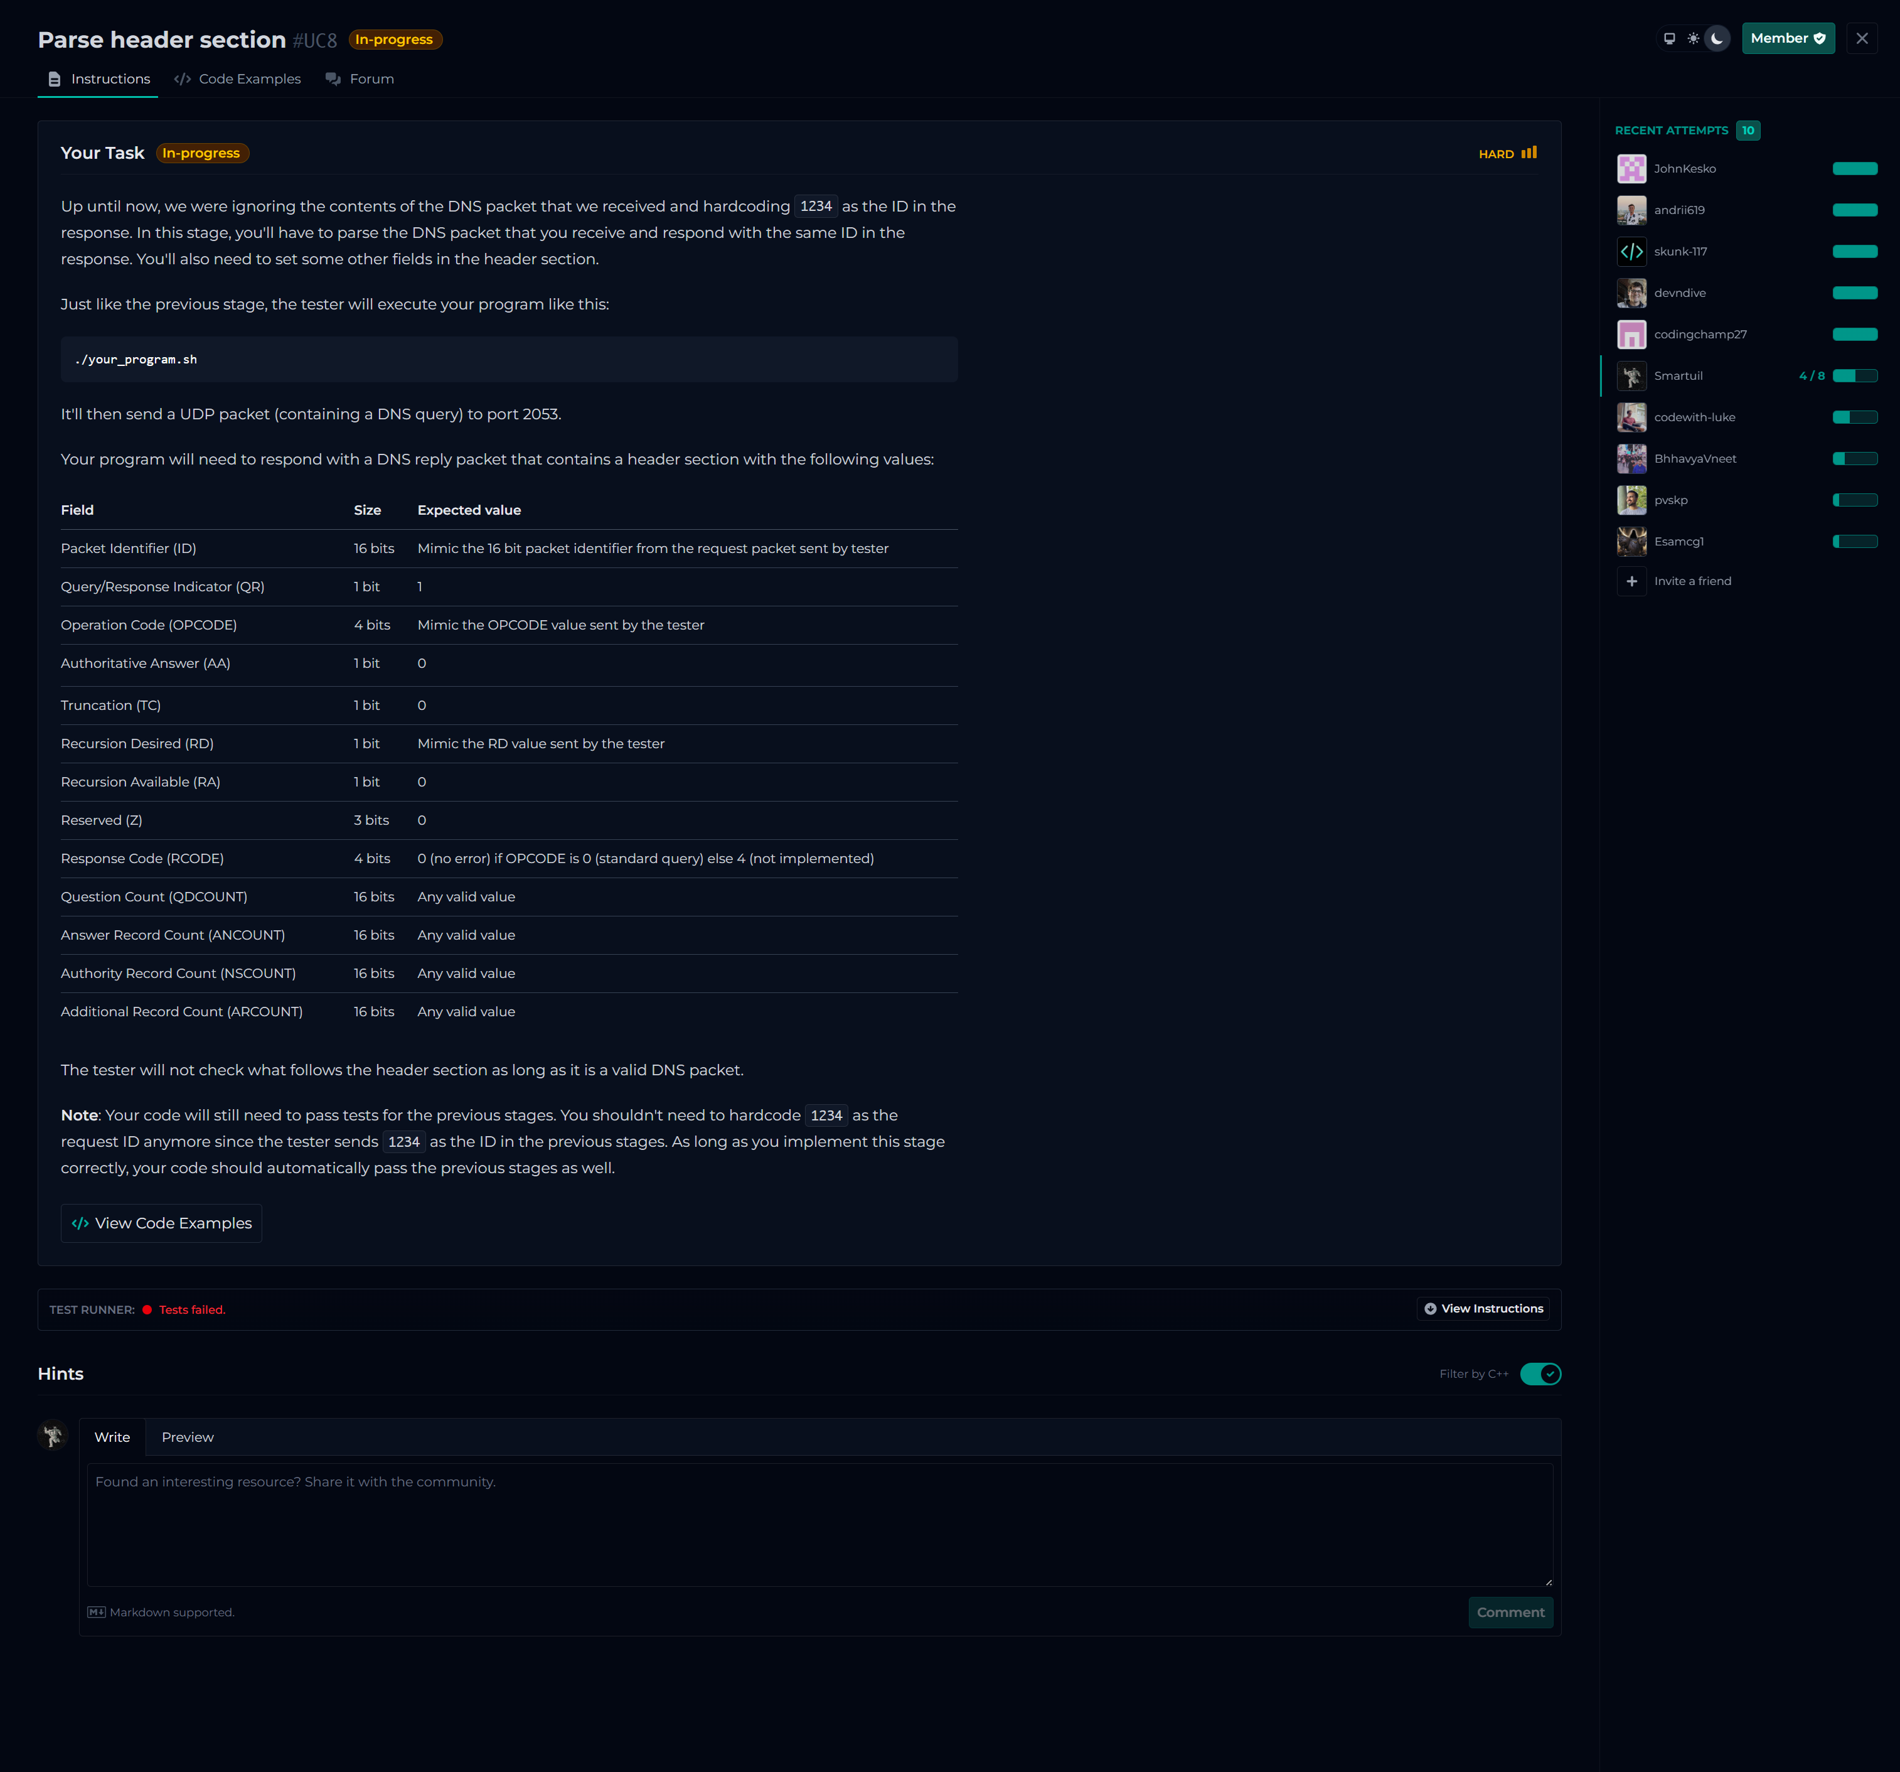Toggle the Filter by C++ switch
Image resolution: width=1900 pixels, height=1772 pixels.
coord(1540,1374)
